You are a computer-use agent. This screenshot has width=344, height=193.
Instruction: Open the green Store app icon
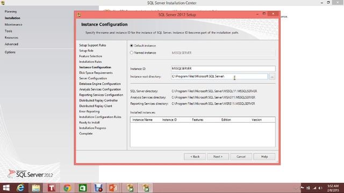pyautogui.click(x=83, y=188)
